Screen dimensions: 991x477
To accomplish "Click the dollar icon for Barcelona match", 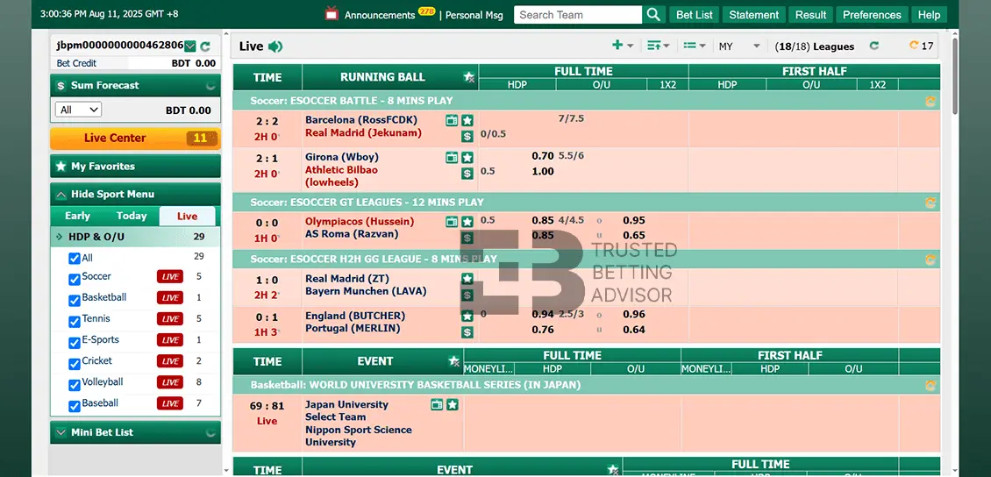I will tap(467, 136).
